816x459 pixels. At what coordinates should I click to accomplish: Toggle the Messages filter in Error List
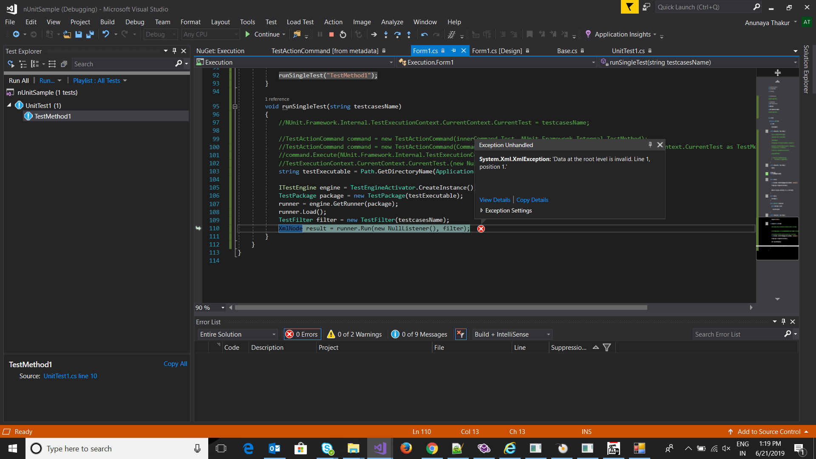(419, 334)
